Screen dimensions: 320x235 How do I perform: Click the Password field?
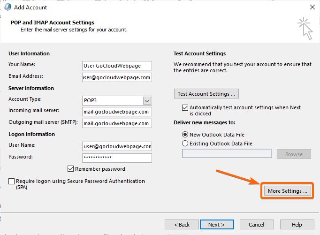pyautogui.click(x=117, y=158)
